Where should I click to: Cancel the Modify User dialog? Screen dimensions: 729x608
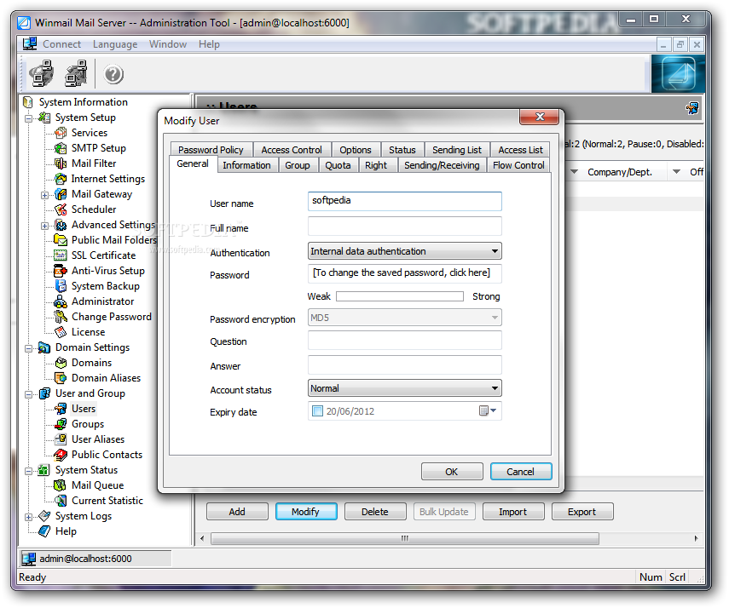[521, 472]
